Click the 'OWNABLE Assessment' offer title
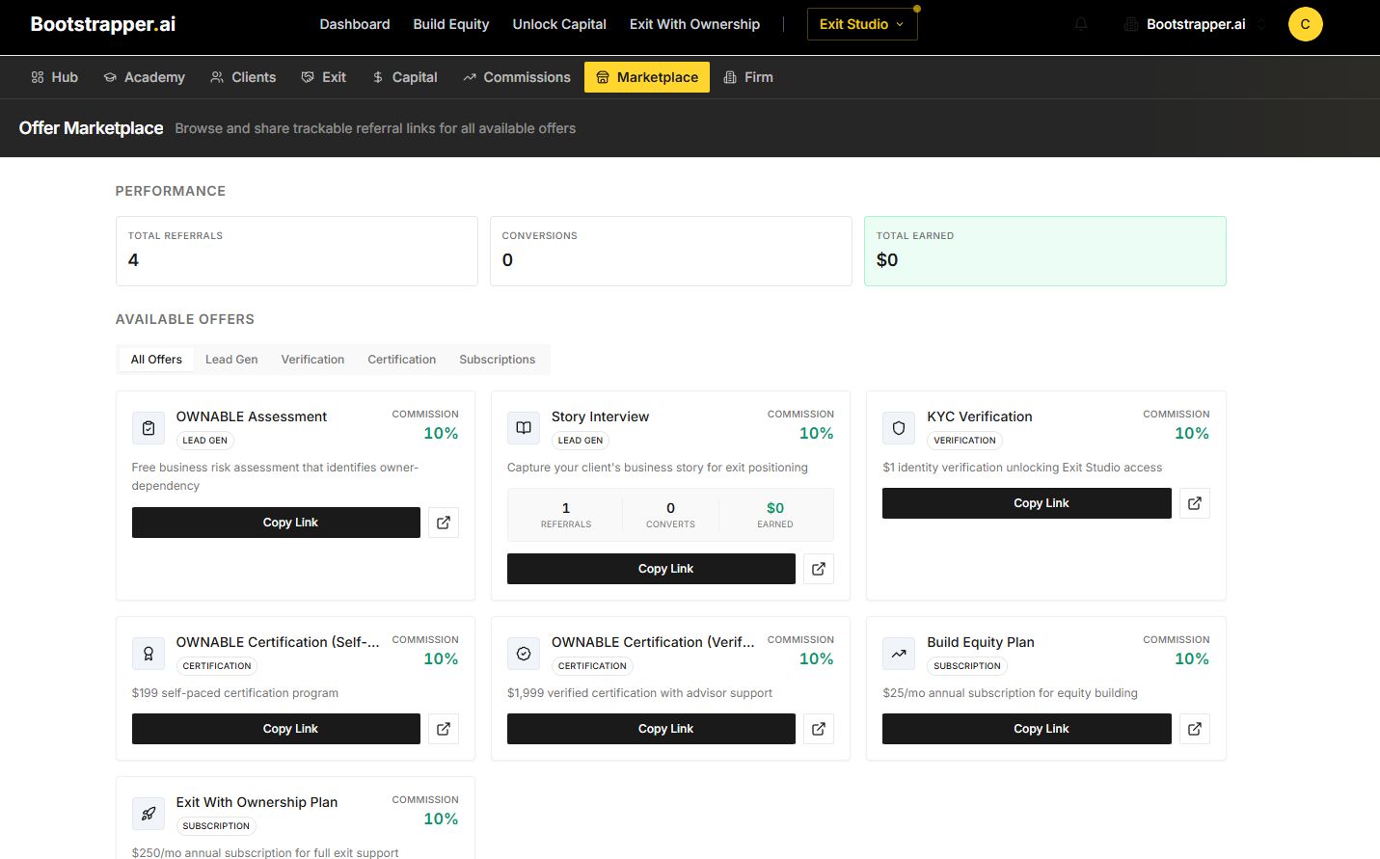 pos(252,416)
